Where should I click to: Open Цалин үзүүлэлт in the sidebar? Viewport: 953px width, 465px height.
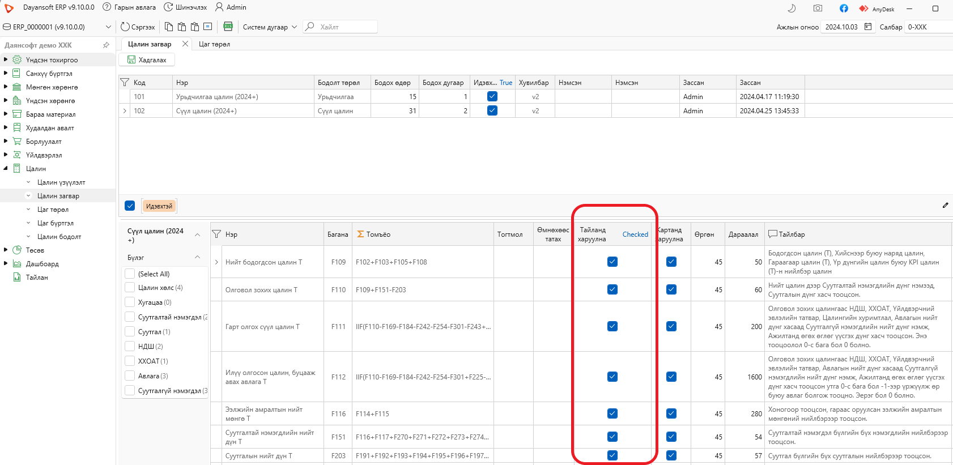(x=61, y=182)
